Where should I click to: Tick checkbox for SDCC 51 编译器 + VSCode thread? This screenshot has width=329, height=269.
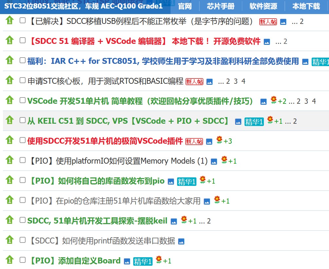click(23, 40)
